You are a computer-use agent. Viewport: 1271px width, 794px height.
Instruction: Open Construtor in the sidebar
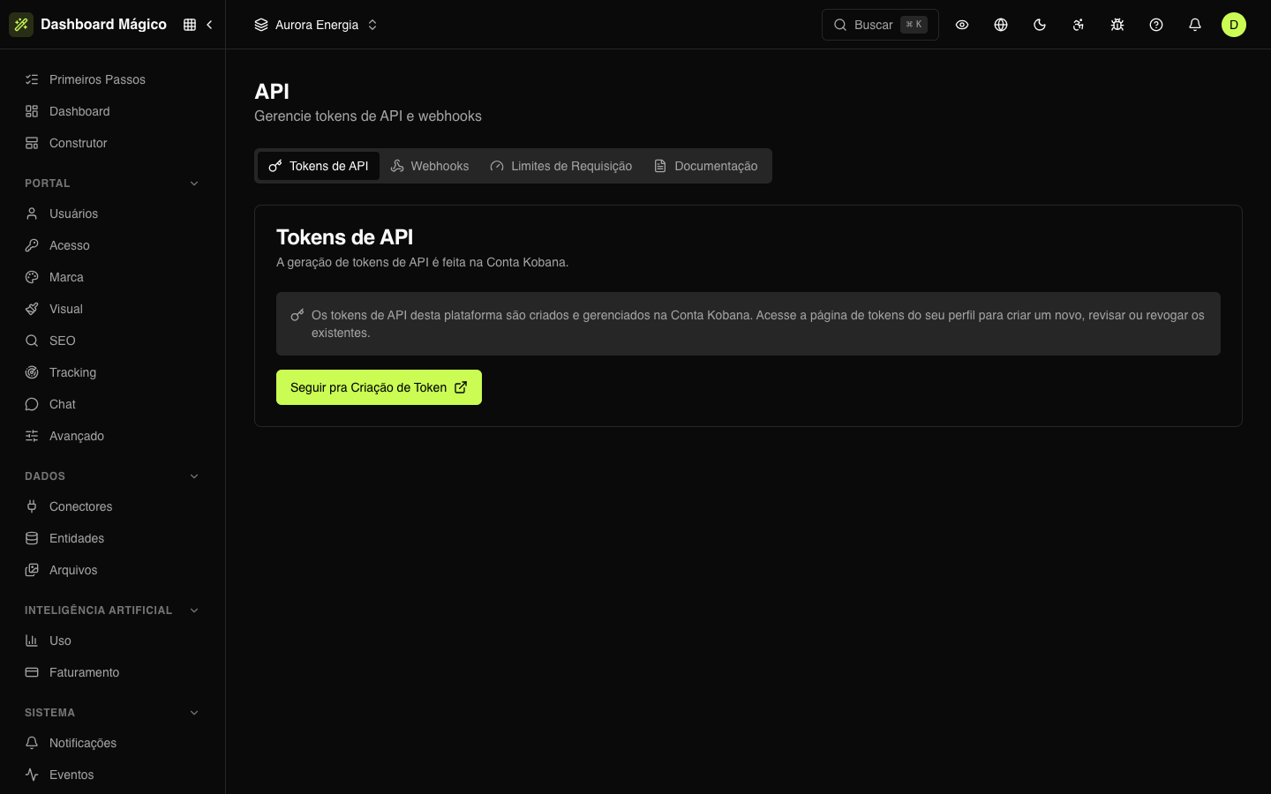(x=113, y=143)
